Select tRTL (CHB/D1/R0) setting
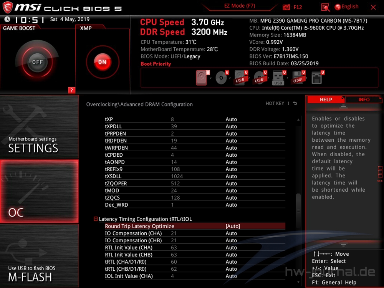 tap(195, 269)
